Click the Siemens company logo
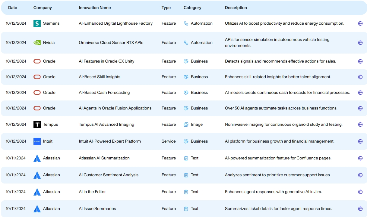Viewport: 367px width, 219px height. pyautogui.click(x=37, y=23)
